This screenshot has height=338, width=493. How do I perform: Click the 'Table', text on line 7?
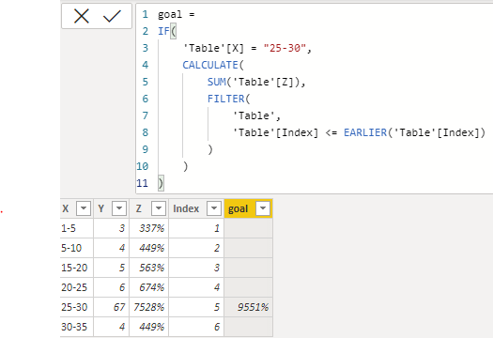click(x=256, y=115)
